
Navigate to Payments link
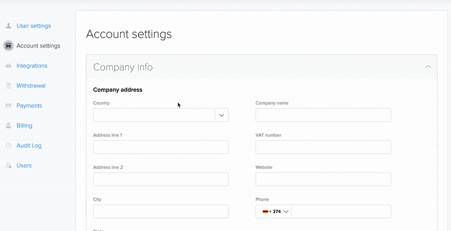[x=29, y=106]
